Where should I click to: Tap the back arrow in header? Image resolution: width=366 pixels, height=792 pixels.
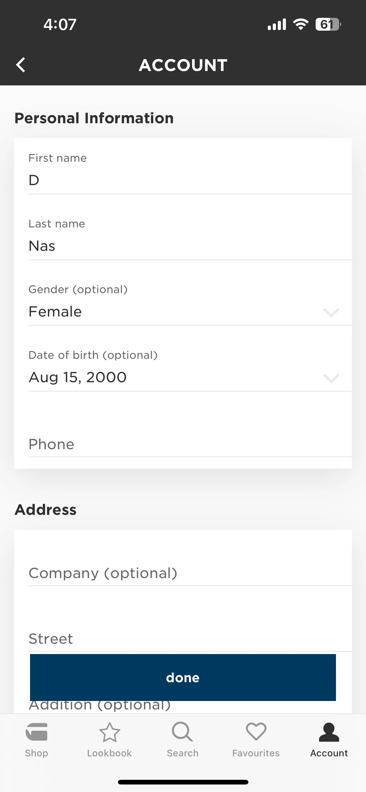pyautogui.click(x=21, y=65)
